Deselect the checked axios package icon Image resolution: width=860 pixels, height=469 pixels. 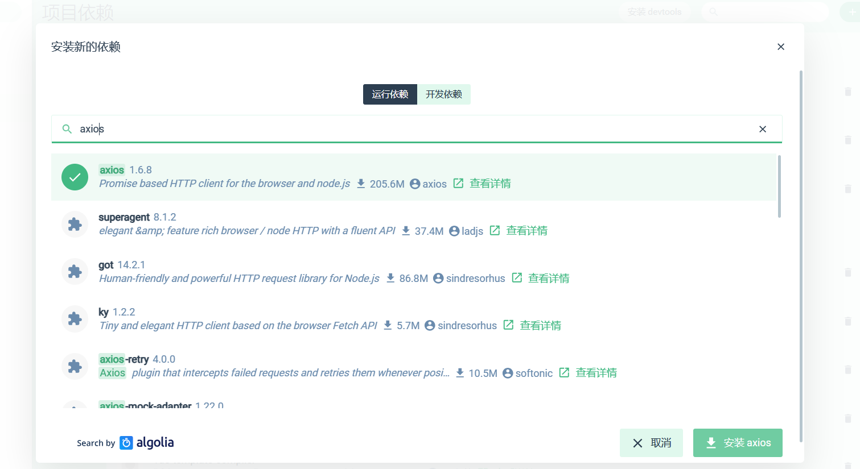(75, 177)
